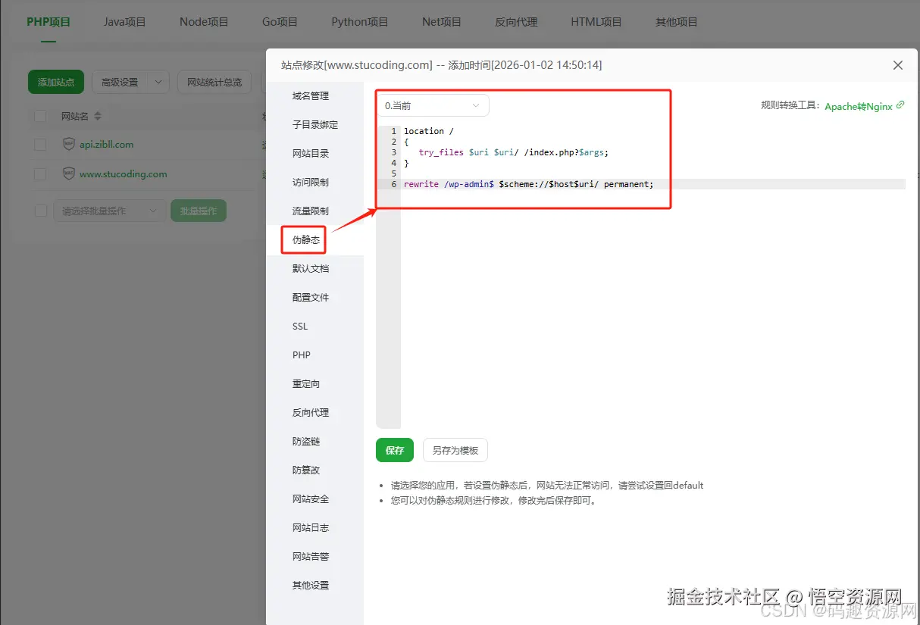Click line number 5 in the editor gutter
Screen dimensions: 920x625
click(394, 173)
